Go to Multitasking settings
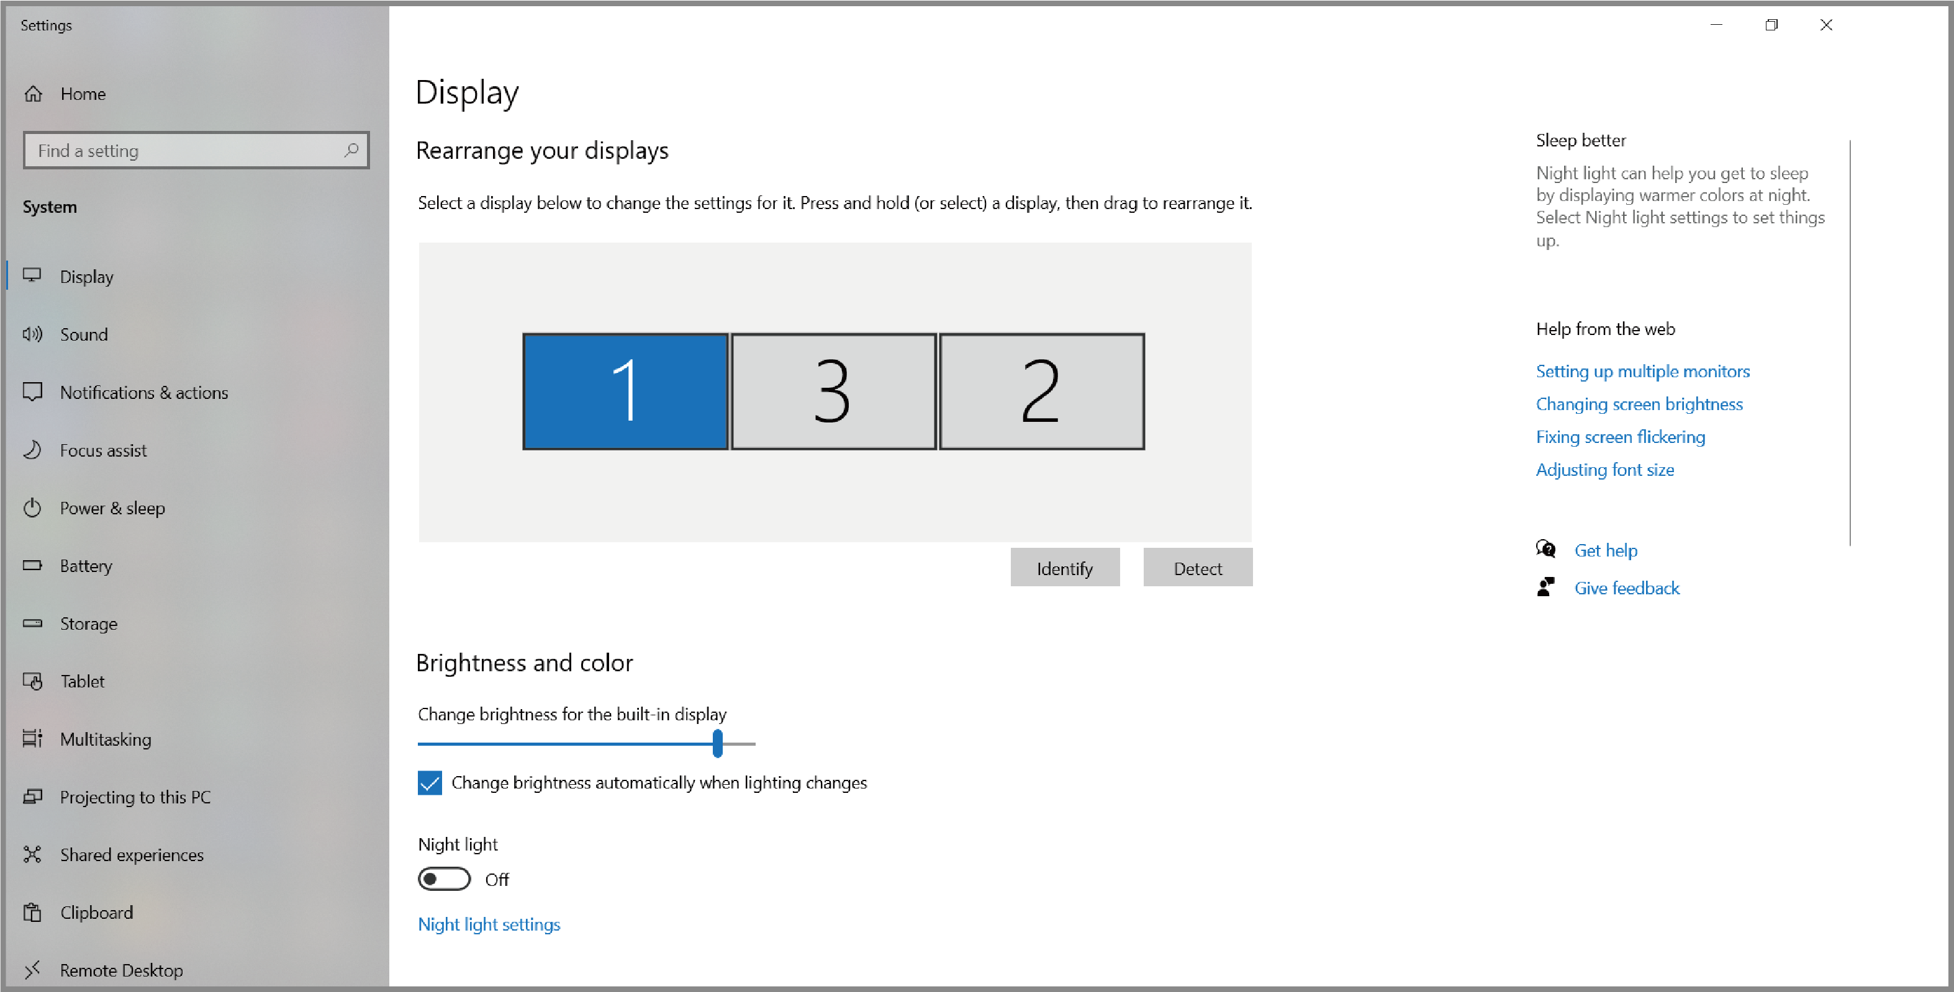The width and height of the screenshot is (1954, 992). point(106,740)
